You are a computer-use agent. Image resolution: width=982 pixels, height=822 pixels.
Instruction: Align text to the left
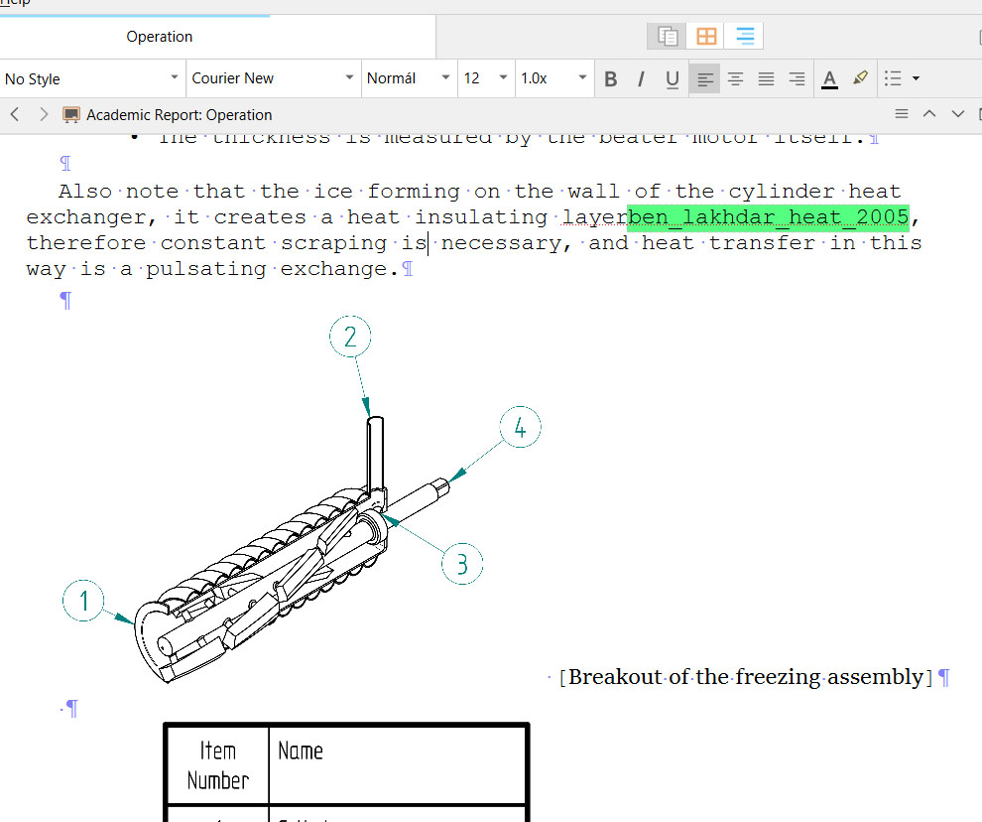click(704, 79)
